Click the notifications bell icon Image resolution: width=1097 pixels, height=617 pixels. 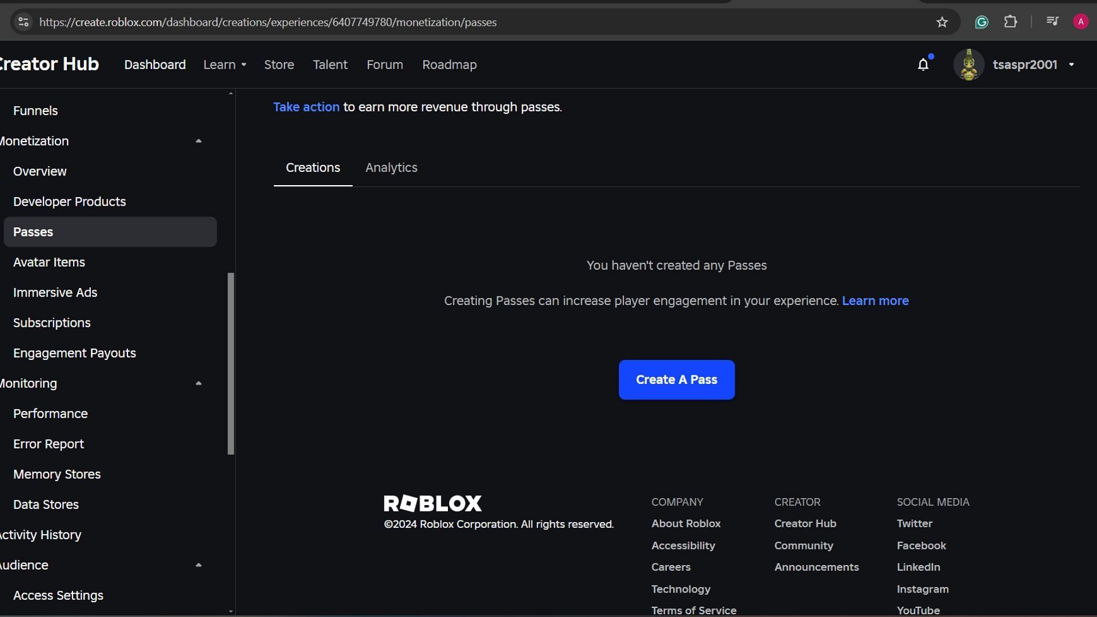[923, 65]
